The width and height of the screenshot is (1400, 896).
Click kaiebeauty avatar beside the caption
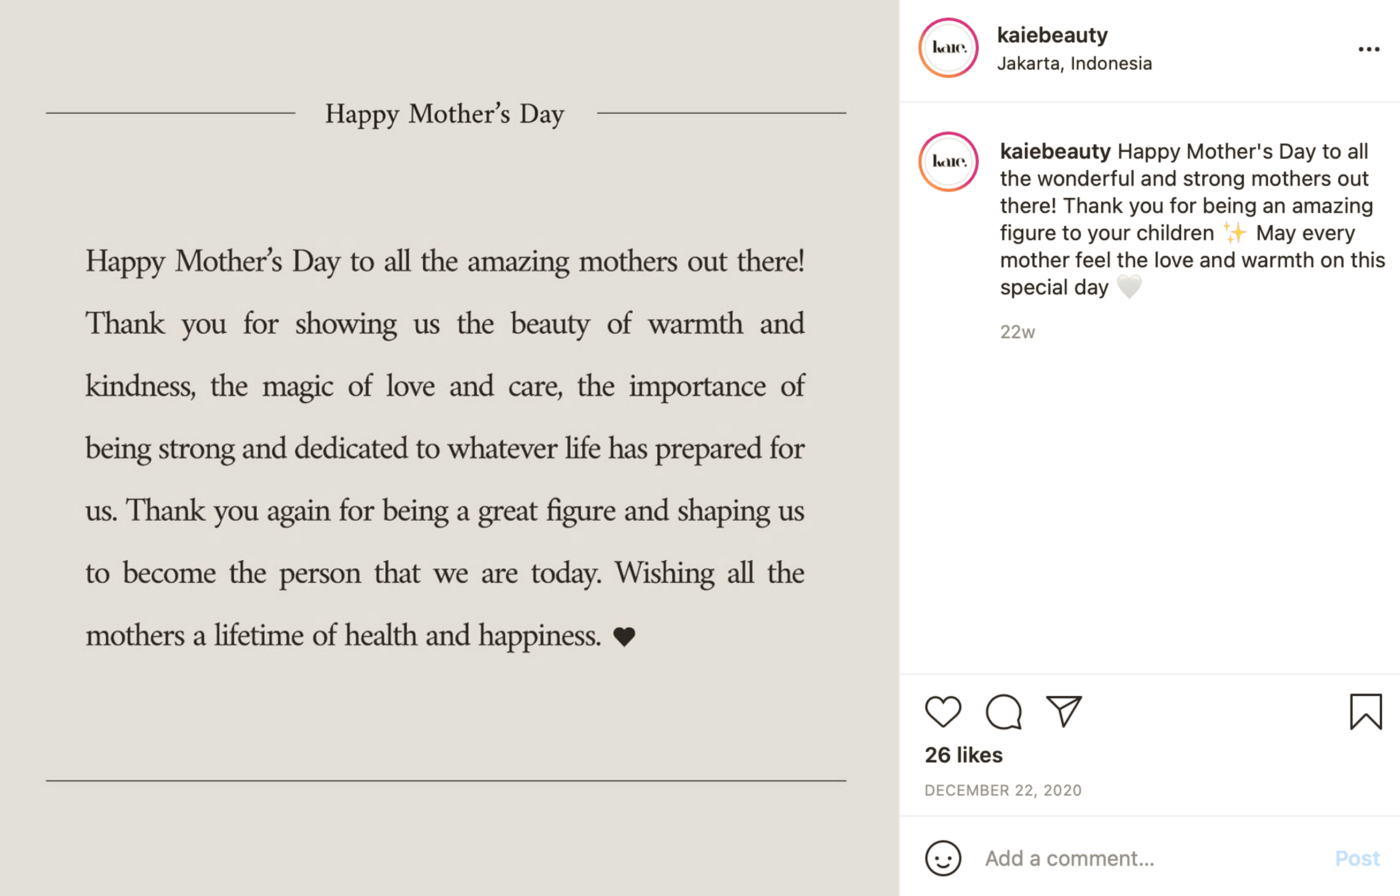948,162
